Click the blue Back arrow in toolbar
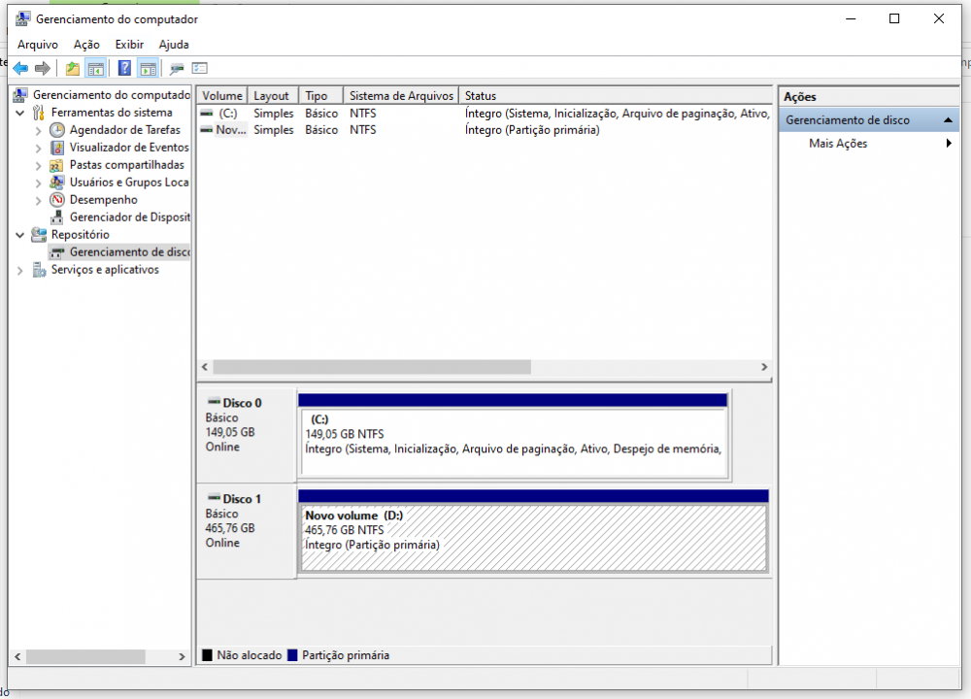The width and height of the screenshot is (971, 699). [x=20, y=68]
